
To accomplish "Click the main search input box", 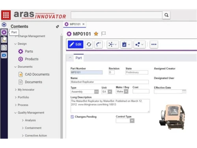I will point(117,15).
